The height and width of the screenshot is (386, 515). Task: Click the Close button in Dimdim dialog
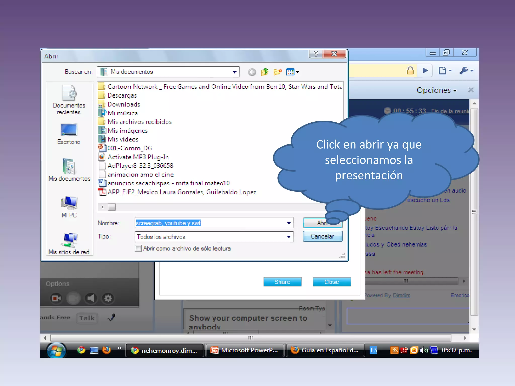coord(332,282)
